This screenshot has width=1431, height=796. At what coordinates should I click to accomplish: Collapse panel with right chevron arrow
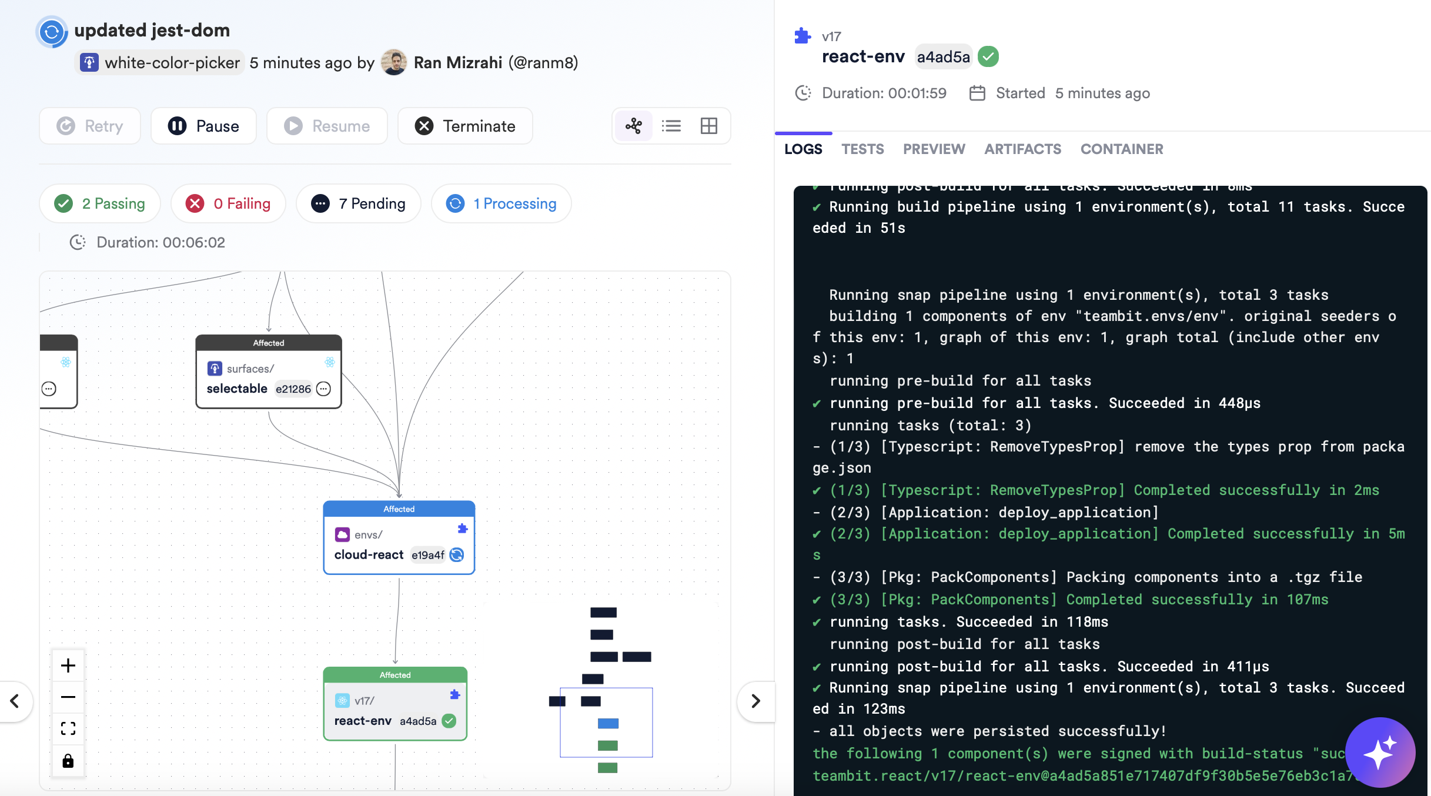755,701
